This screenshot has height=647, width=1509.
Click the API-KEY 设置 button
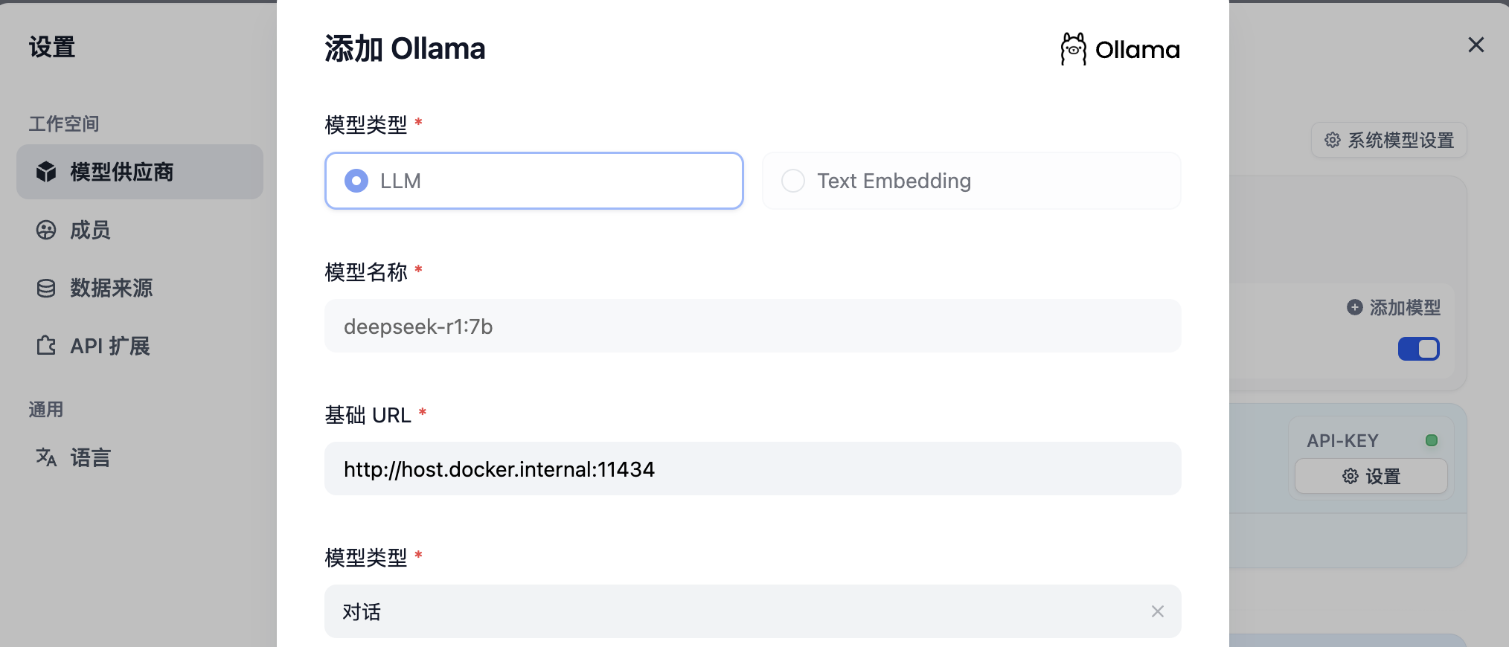coord(1371,476)
